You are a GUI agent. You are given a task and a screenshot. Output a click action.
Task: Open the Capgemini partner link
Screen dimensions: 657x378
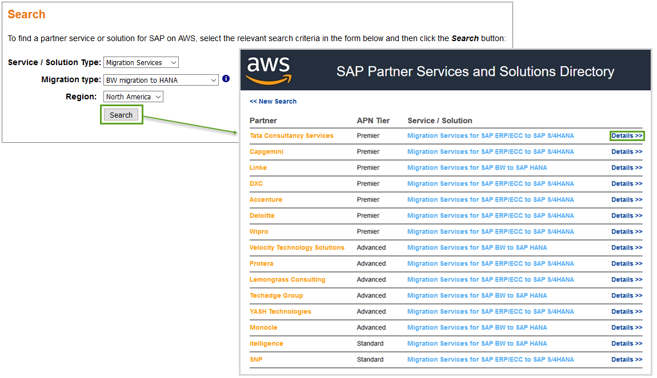pos(266,151)
